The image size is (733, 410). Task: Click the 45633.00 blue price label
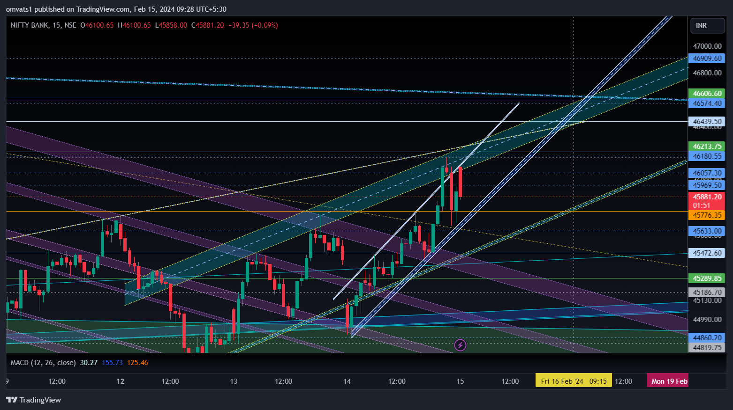click(707, 231)
